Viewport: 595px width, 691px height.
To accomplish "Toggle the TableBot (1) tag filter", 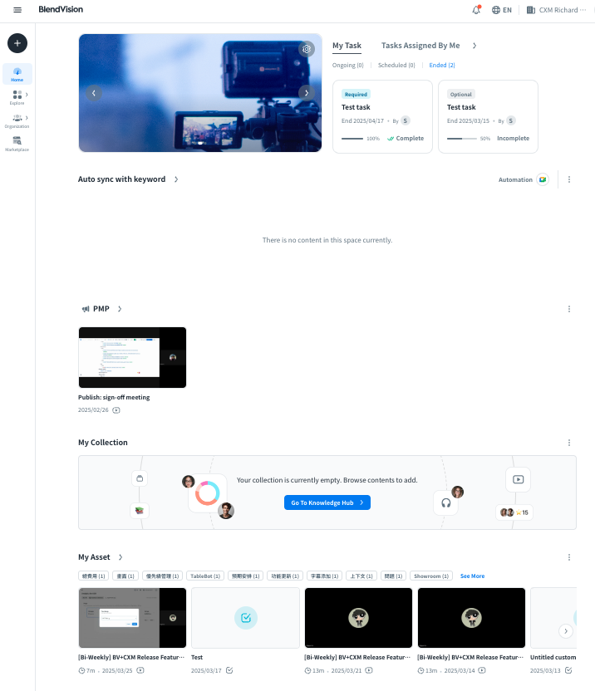I will coord(204,576).
